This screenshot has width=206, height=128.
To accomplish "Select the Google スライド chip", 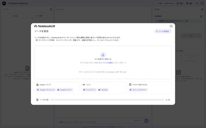I will pyautogui.click(x=65, y=90).
